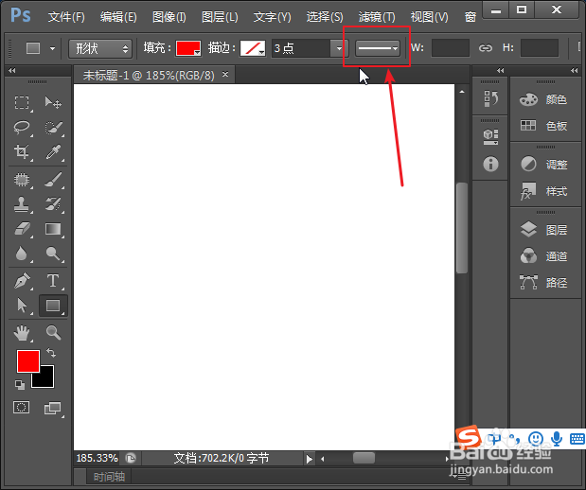Select the Move tool
Image resolution: width=586 pixels, height=490 pixels.
point(53,102)
